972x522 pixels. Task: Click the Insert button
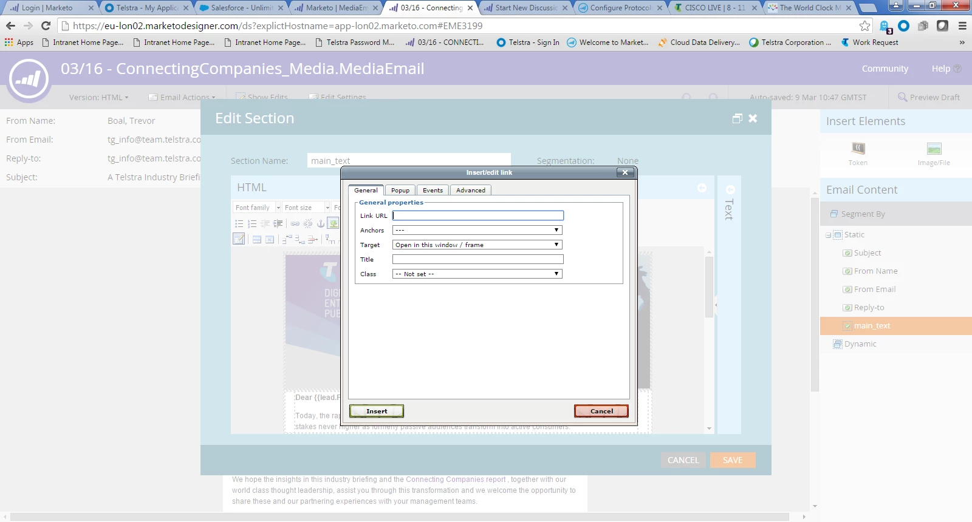pos(377,411)
